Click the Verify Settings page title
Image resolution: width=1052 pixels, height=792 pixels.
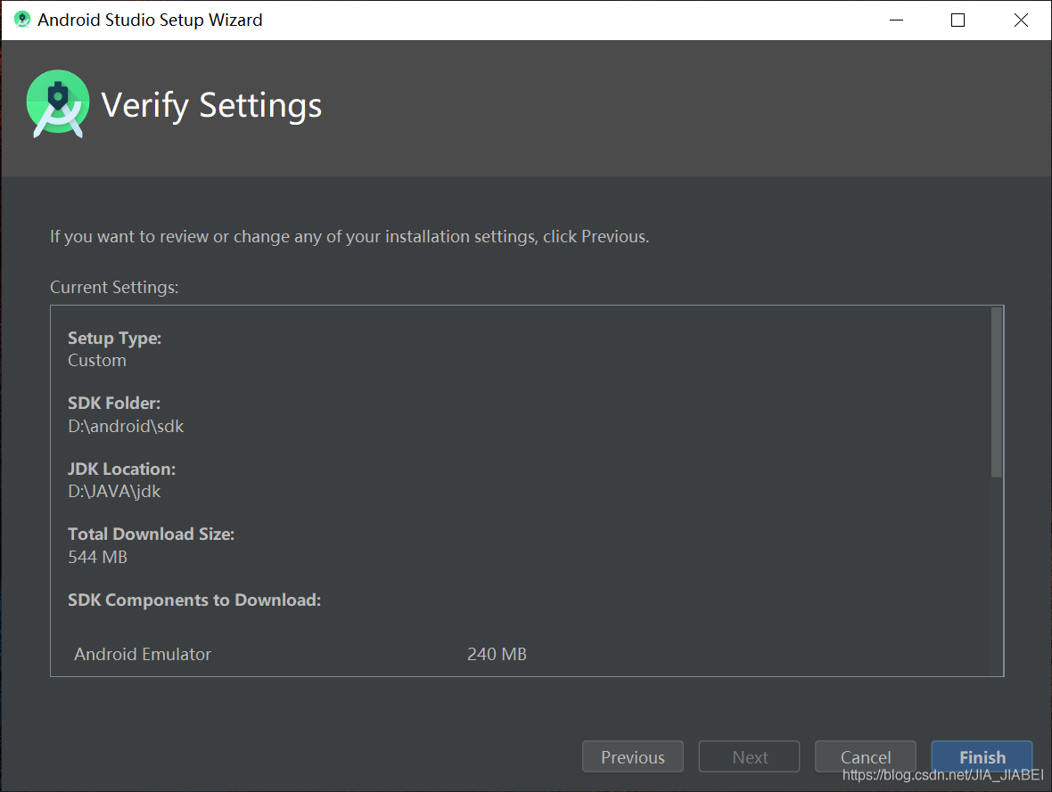click(x=211, y=105)
